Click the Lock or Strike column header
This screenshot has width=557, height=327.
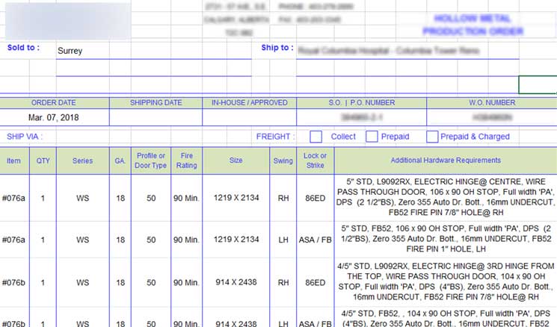[316, 161]
